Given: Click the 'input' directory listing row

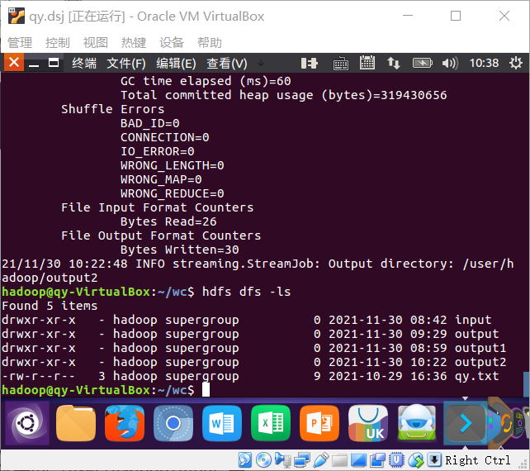Looking at the screenshot, I should (x=246, y=320).
